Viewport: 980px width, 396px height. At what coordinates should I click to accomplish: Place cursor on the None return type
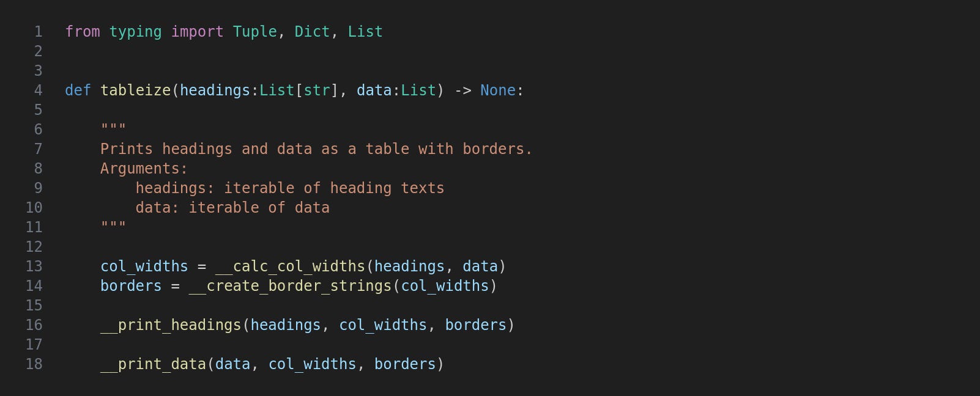click(x=498, y=90)
